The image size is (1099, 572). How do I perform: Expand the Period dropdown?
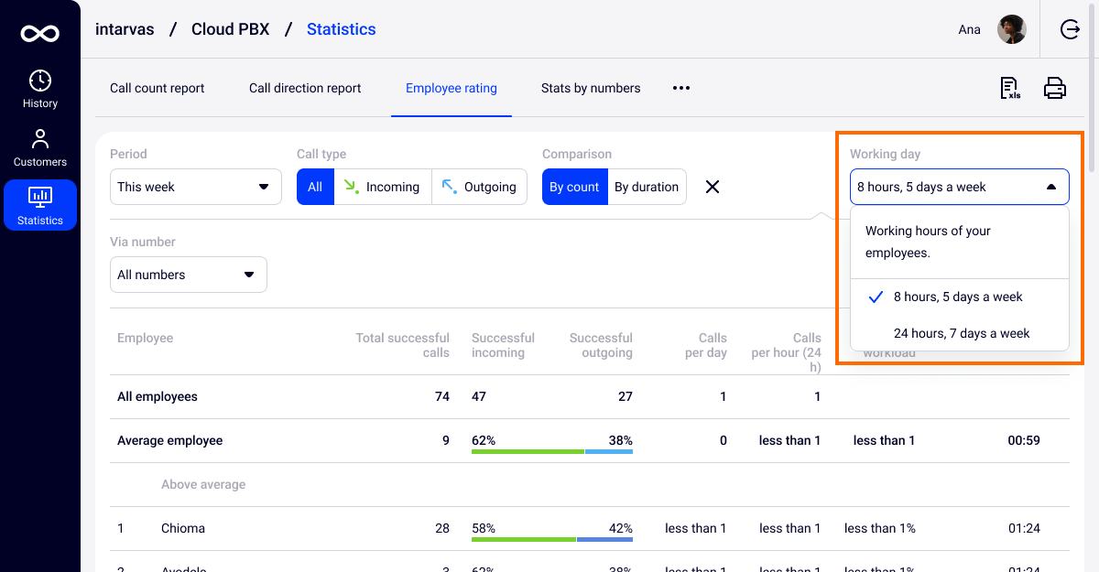click(x=195, y=187)
